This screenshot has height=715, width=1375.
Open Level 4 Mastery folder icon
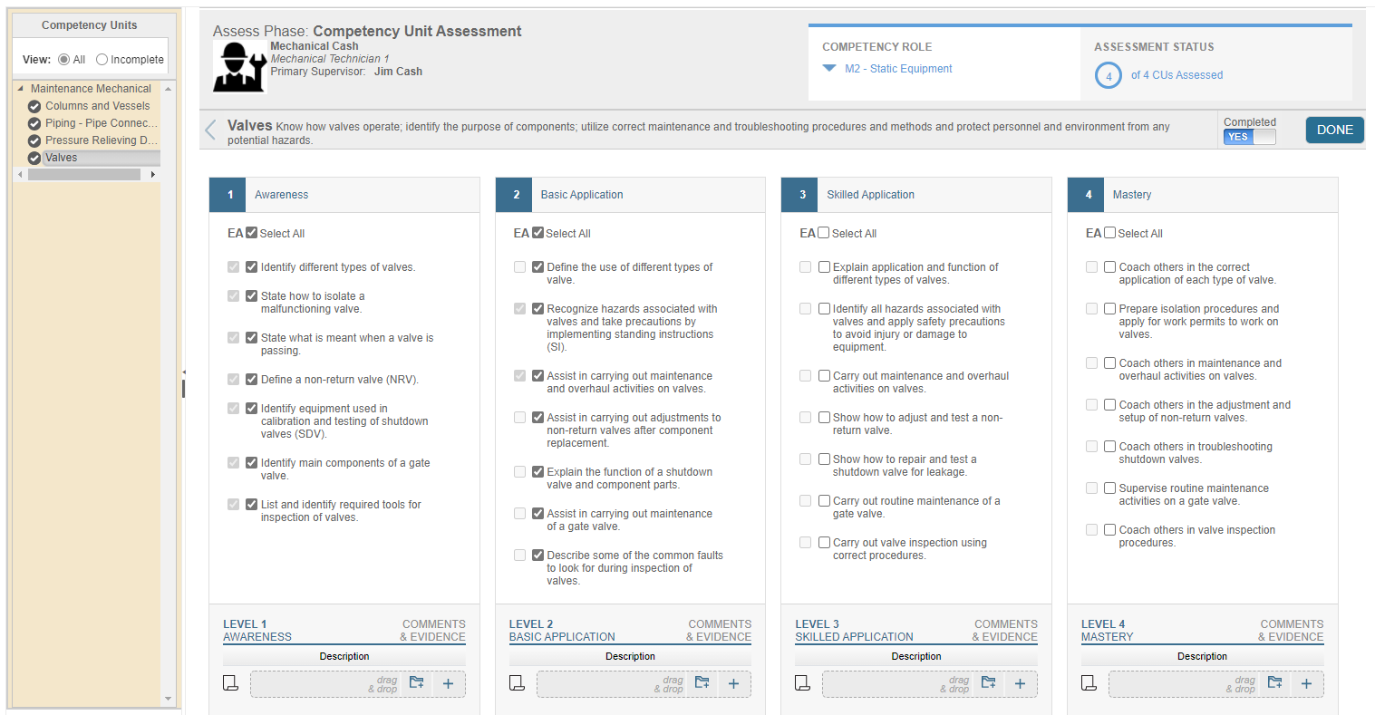click(1275, 683)
